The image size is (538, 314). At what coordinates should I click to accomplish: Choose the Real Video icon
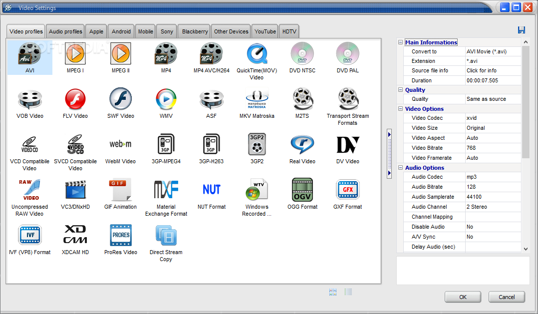coord(302,144)
